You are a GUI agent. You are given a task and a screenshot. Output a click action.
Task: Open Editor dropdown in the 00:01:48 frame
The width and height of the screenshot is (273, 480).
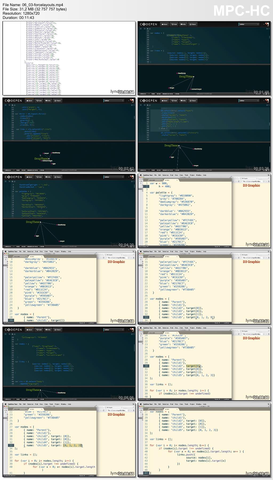pos(249,24)
